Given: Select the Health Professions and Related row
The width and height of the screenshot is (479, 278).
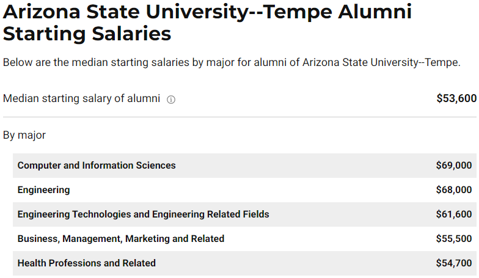Looking at the screenshot, I should 244,263.
